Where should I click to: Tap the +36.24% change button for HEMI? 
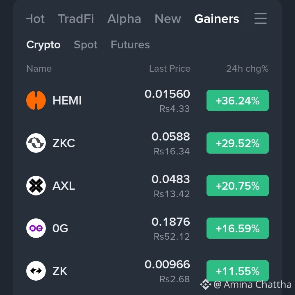coord(237,100)
